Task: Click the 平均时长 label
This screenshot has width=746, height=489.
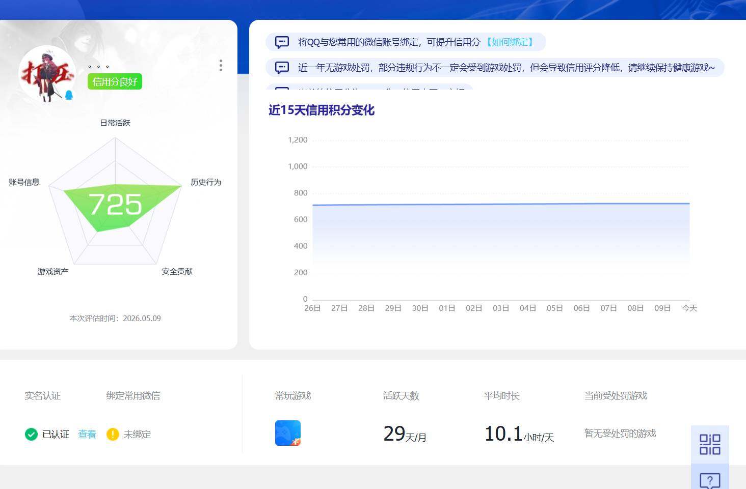Action: pos(501,395)
